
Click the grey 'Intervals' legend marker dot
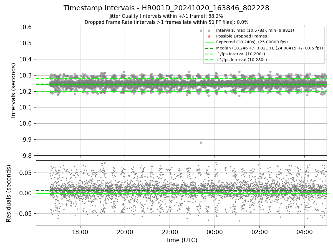coord(209,31)
